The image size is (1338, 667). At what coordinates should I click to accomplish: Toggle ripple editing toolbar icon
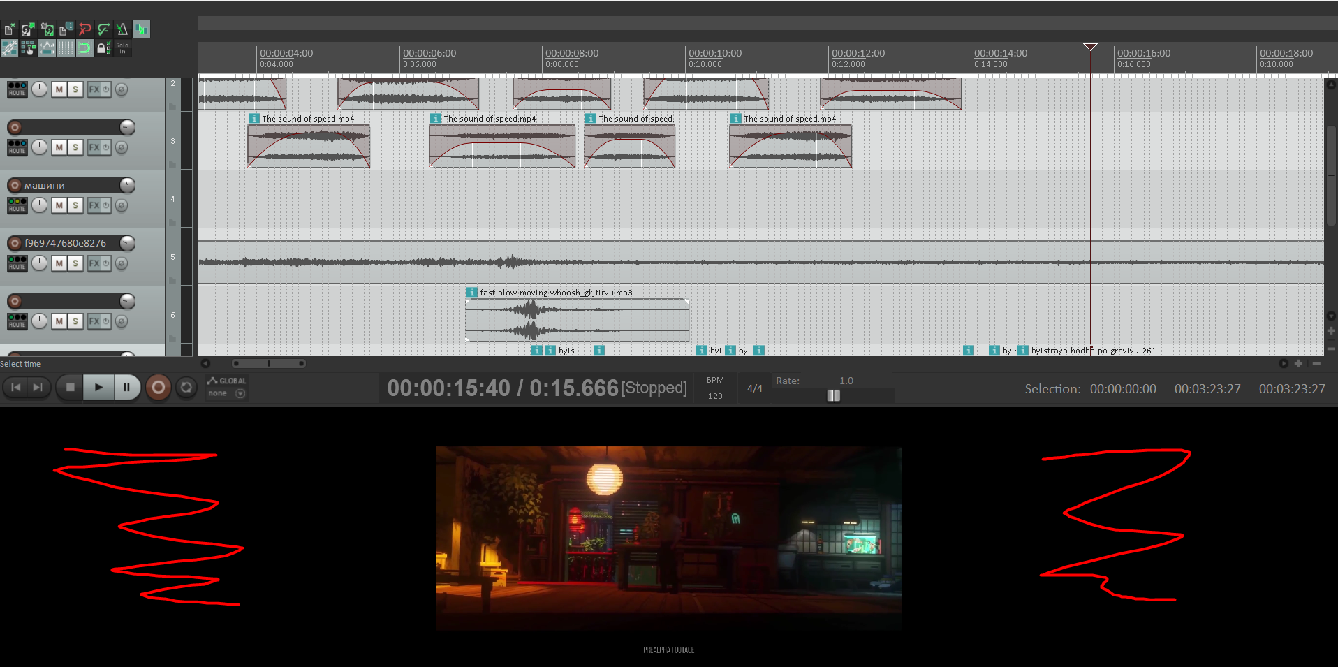click(28, 48)
